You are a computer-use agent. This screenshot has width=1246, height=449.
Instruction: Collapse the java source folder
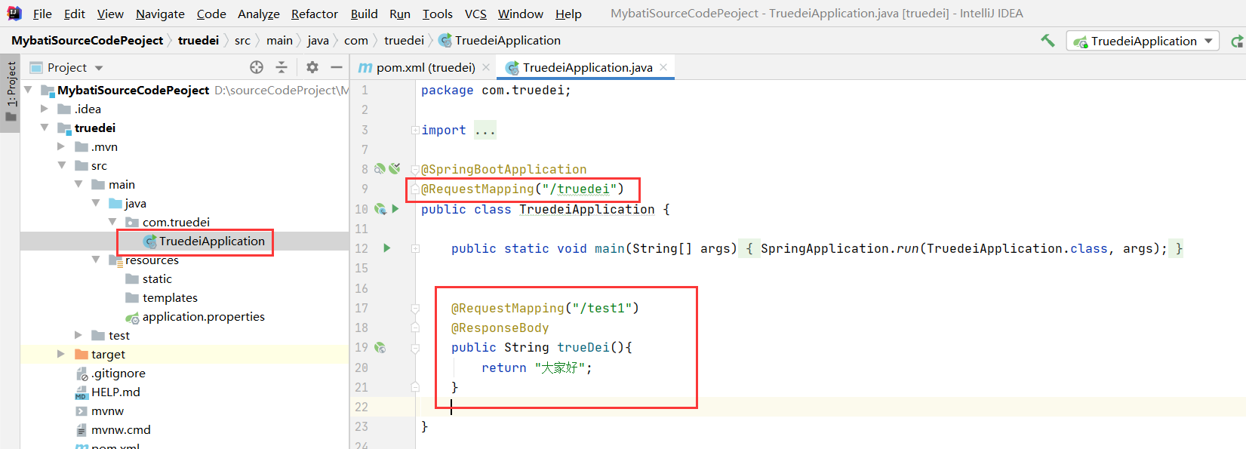(x=96, y=203)
